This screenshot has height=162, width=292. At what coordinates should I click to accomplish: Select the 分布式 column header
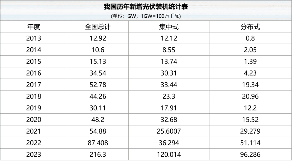point(250,27)
